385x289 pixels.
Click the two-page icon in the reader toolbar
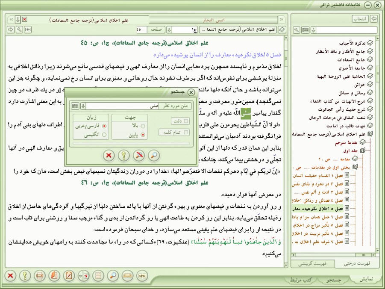coord(28,30)
